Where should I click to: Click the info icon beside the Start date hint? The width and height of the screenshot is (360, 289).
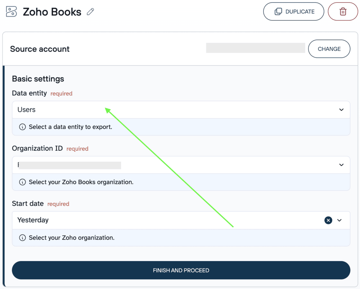(x=22, y=238)
